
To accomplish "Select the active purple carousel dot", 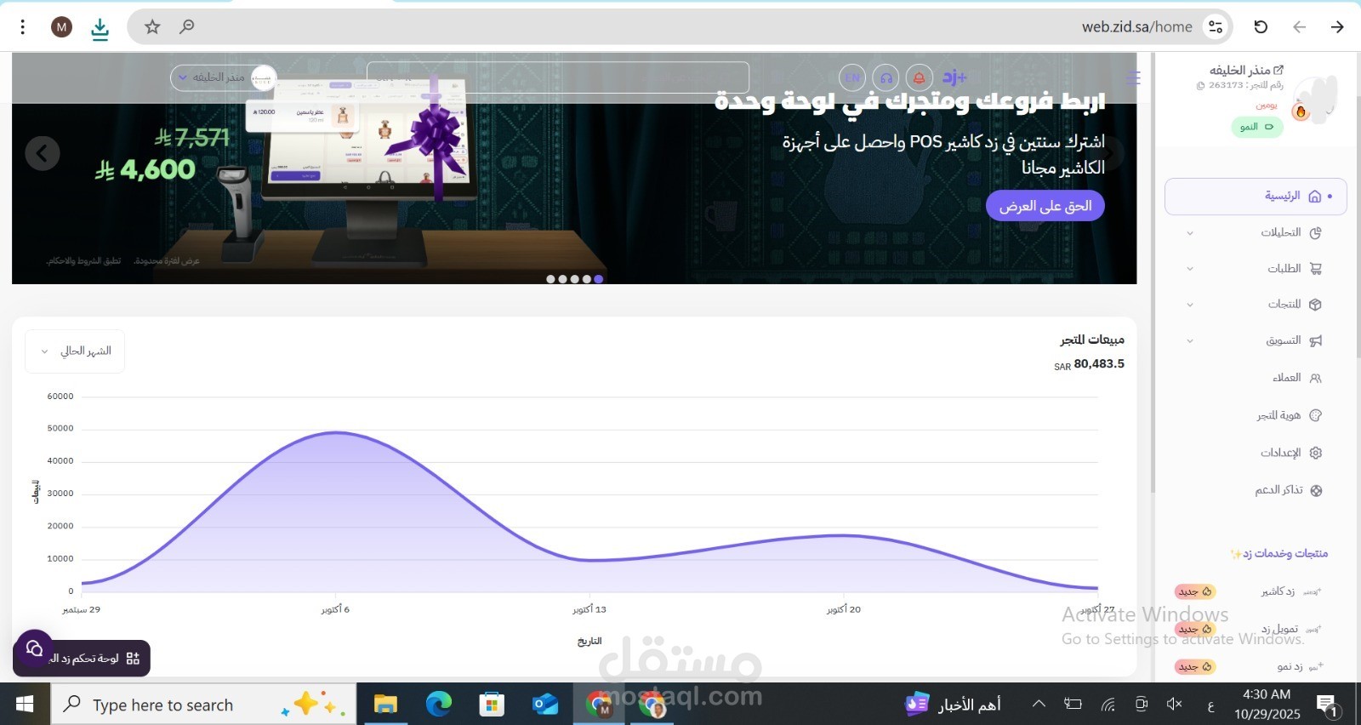I will [x=599, y=279].
